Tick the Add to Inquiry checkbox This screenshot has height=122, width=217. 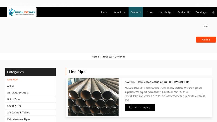click(x=131, y=107)
